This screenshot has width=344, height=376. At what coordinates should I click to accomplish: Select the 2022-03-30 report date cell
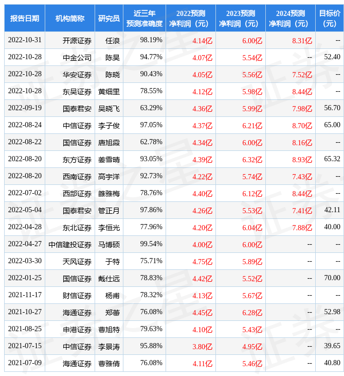coord(25,261)
